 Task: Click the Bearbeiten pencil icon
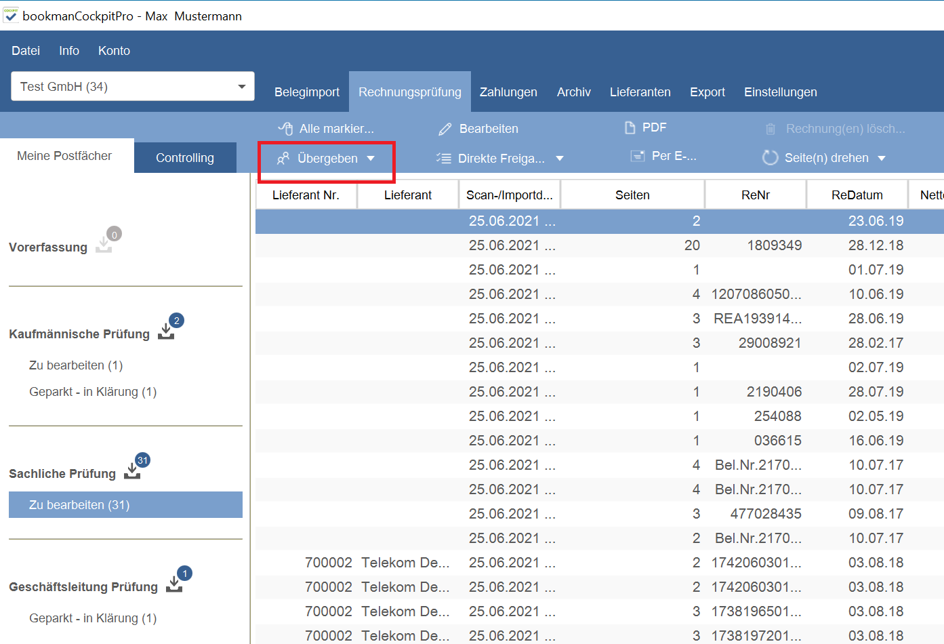coord(445,129)
